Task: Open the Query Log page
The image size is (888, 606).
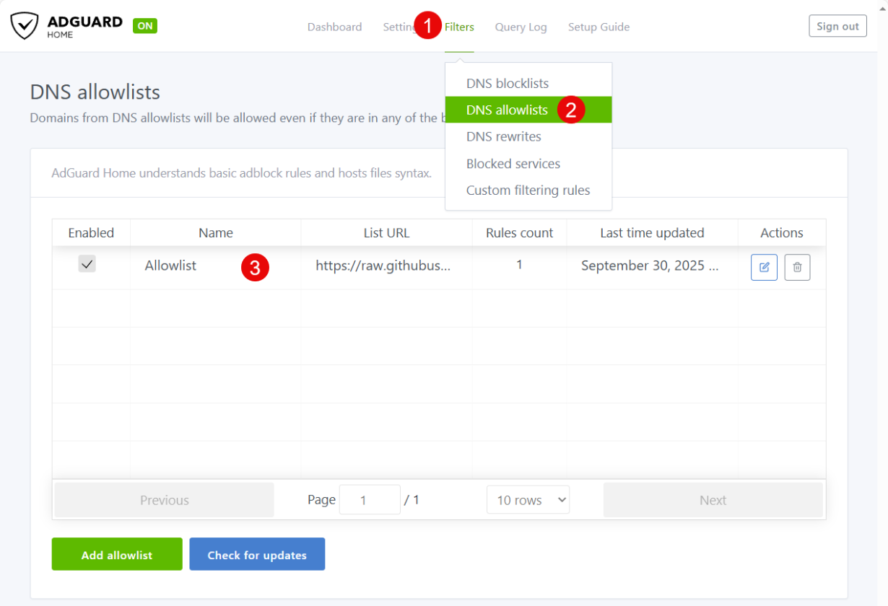Action: click(x=521, y=27)
